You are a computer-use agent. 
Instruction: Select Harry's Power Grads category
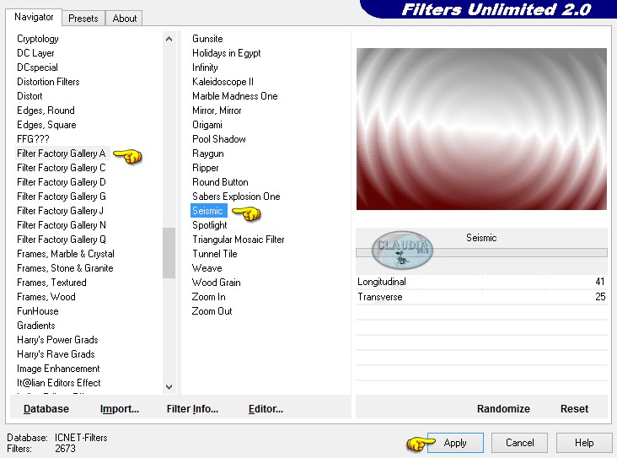pyautogui.click(x=57, y=340)
